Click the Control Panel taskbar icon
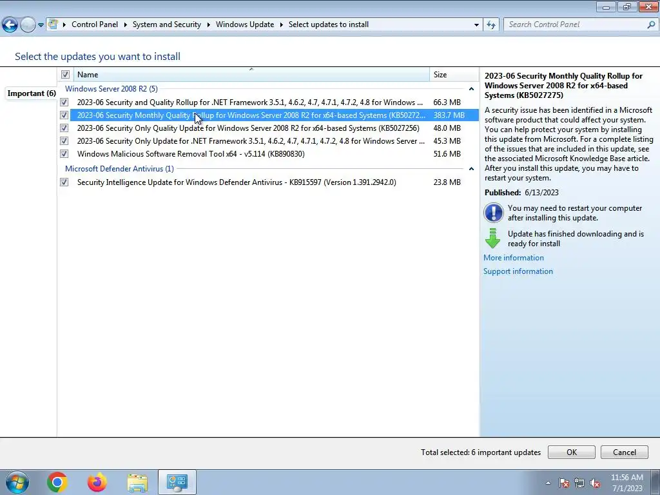Image resolution: width=660 pixels, height=495 pixels. [x=177, y=482]
